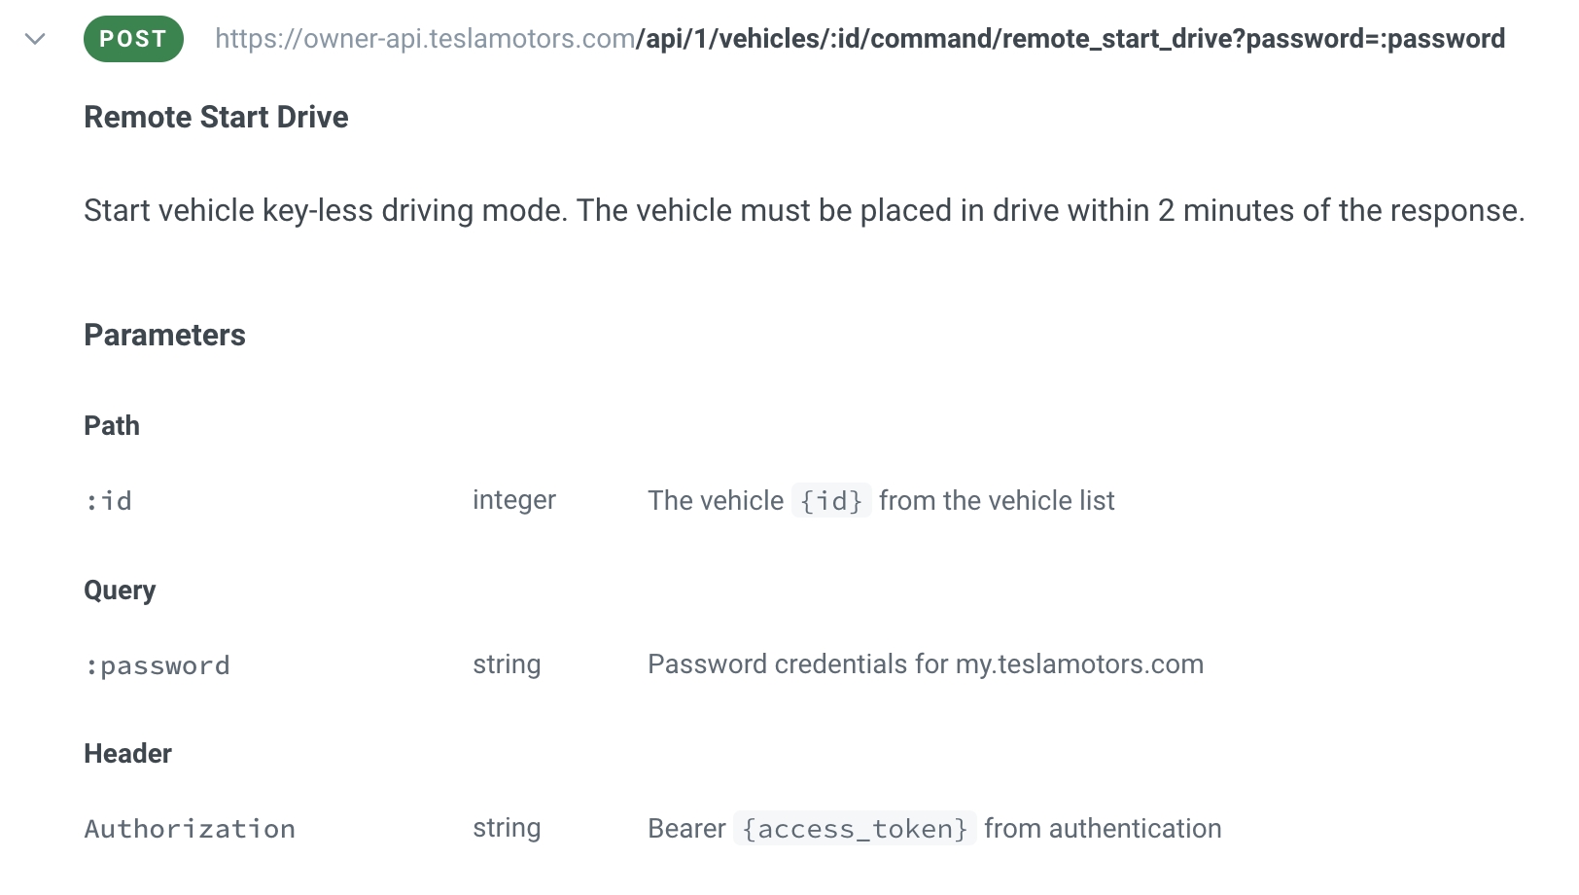Click the Query subsection label
1579x895 pixels.
120,591
